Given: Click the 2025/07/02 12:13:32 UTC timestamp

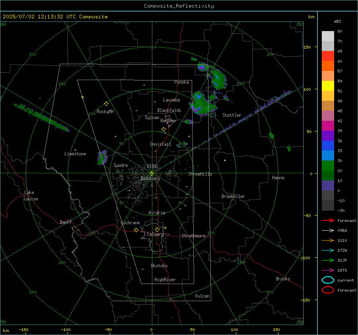Looking at the screenshot, I should pyautogui.click(x=35, y=17).
